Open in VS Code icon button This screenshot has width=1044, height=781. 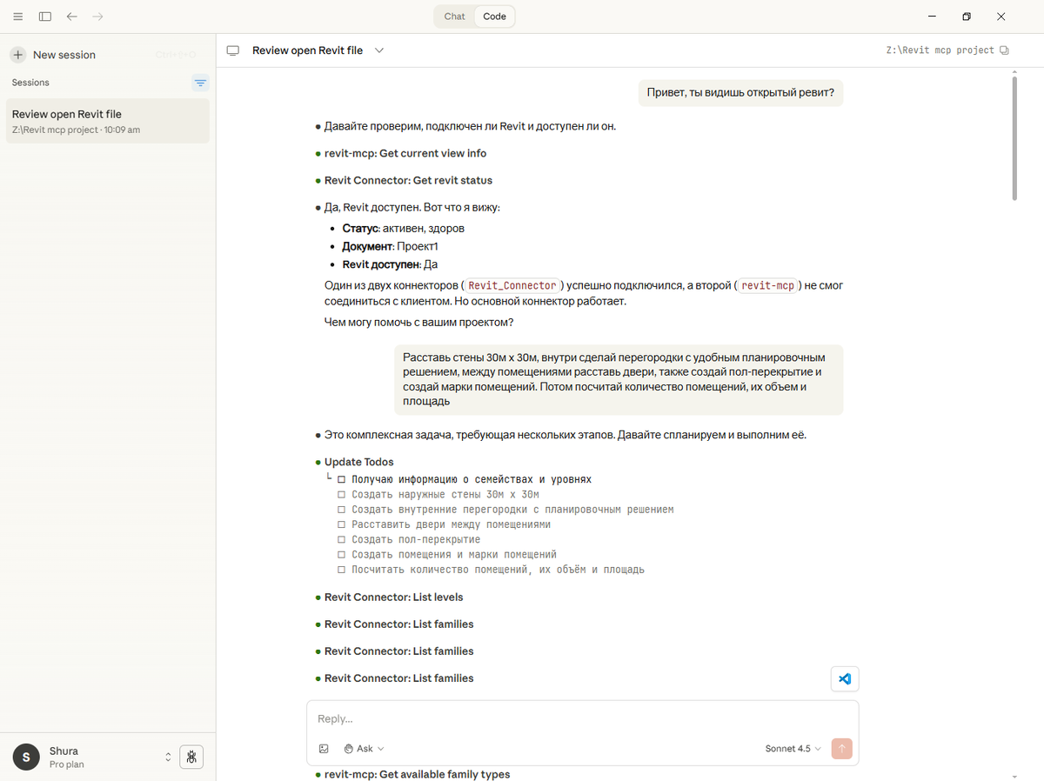click(x=845, y=679)
